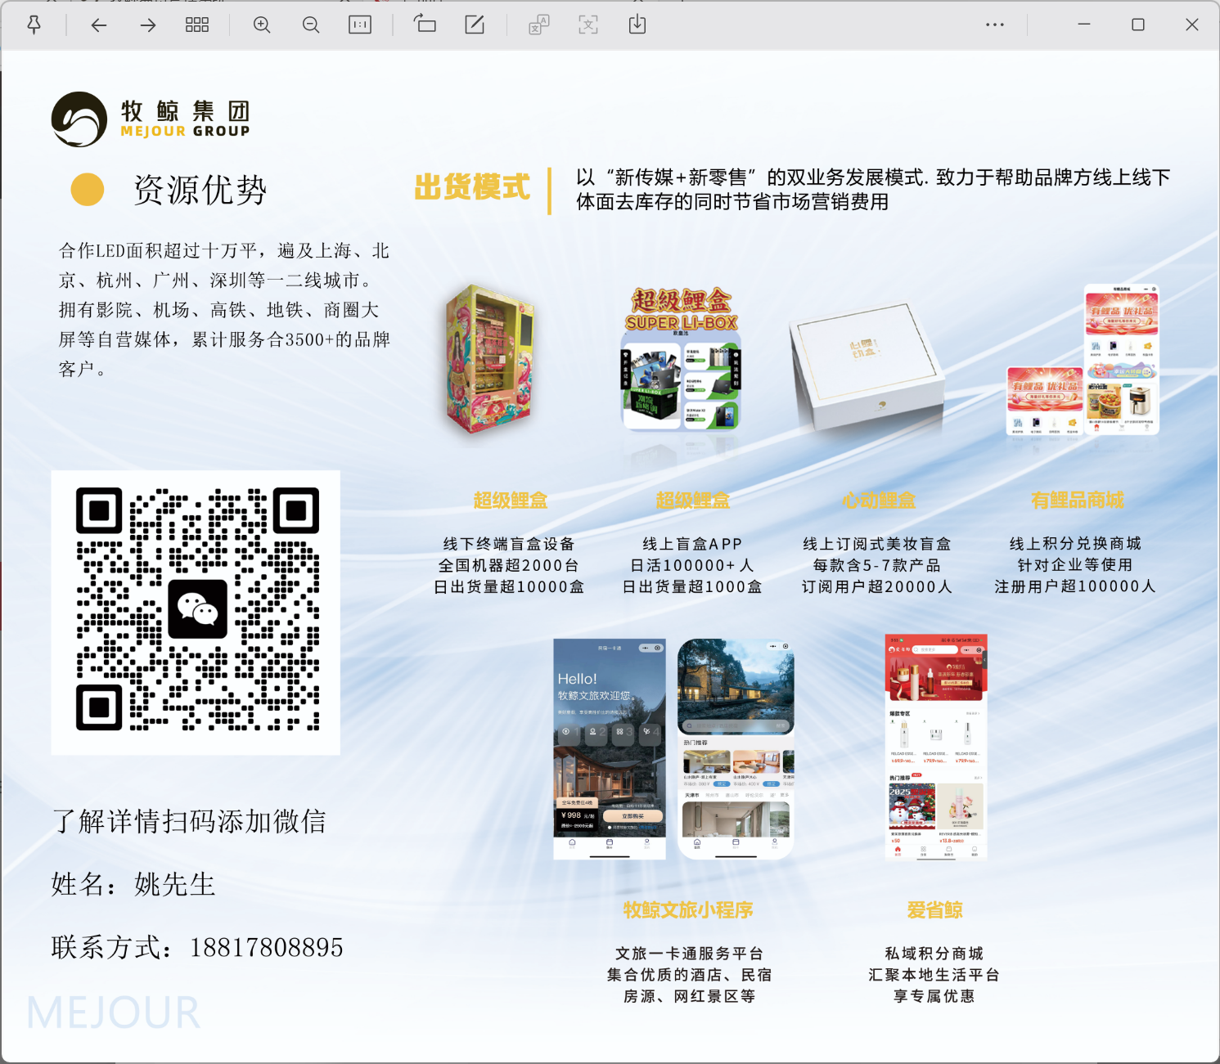
Task: Click the 牧鲸文旅小程序 label
Action: 688,910
